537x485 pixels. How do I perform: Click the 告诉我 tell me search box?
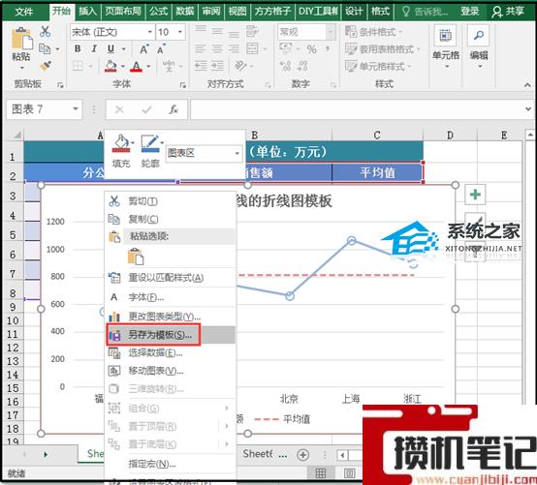pyautogui.click(x=426, y=12)
